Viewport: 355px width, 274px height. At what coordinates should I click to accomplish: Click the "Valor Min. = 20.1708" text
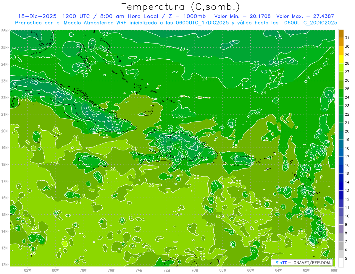pyautogui.click(x=243, y=16)
